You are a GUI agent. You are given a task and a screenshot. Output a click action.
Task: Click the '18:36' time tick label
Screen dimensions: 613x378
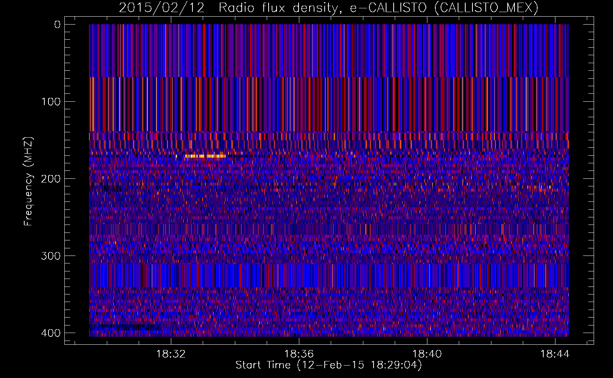299,354
